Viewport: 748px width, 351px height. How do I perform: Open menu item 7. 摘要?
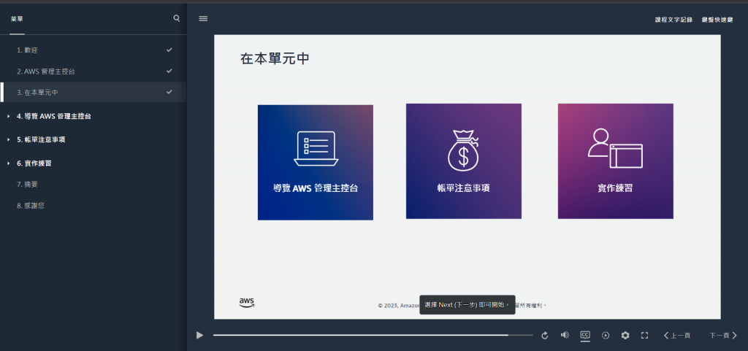93,185
